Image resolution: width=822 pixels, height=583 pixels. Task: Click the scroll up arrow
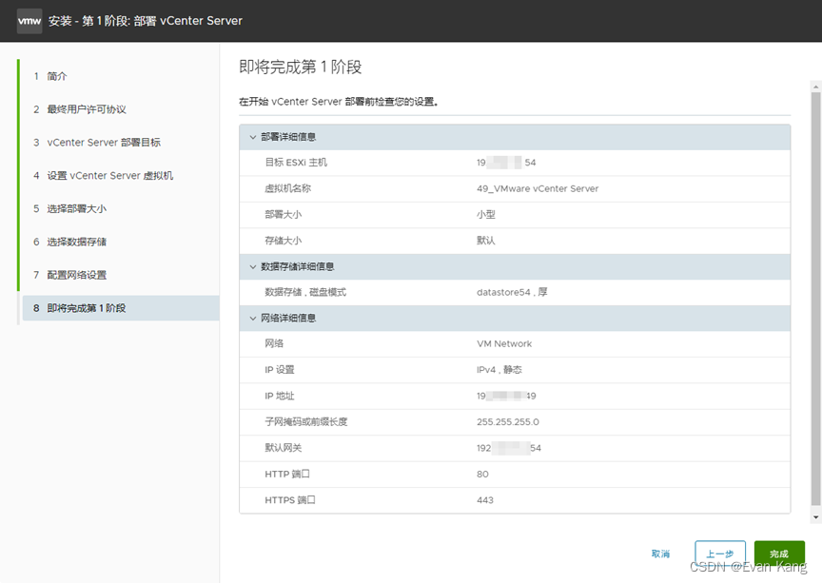point(815,86)
